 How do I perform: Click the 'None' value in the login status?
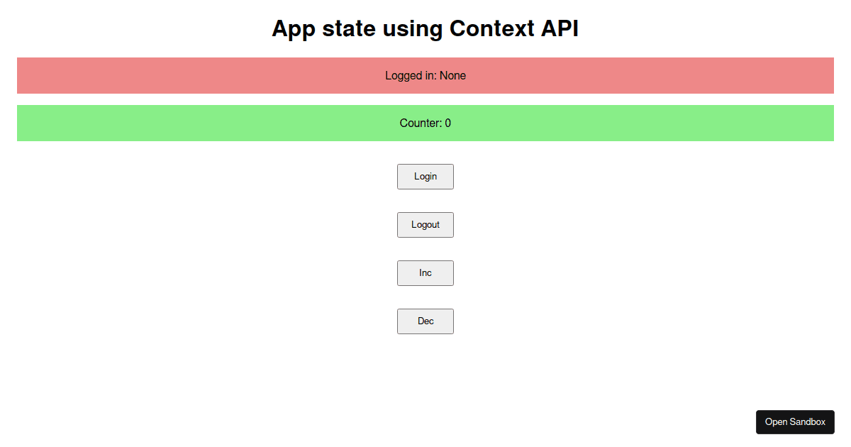(453, 75)
